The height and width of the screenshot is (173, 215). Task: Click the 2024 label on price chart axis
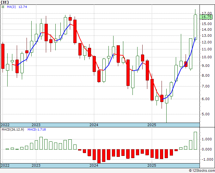94,125
